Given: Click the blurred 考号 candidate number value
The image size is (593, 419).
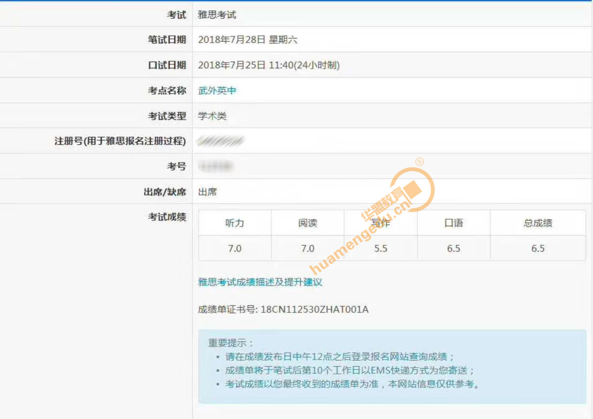Looking at the screenshot, I should tap(216, 166).
